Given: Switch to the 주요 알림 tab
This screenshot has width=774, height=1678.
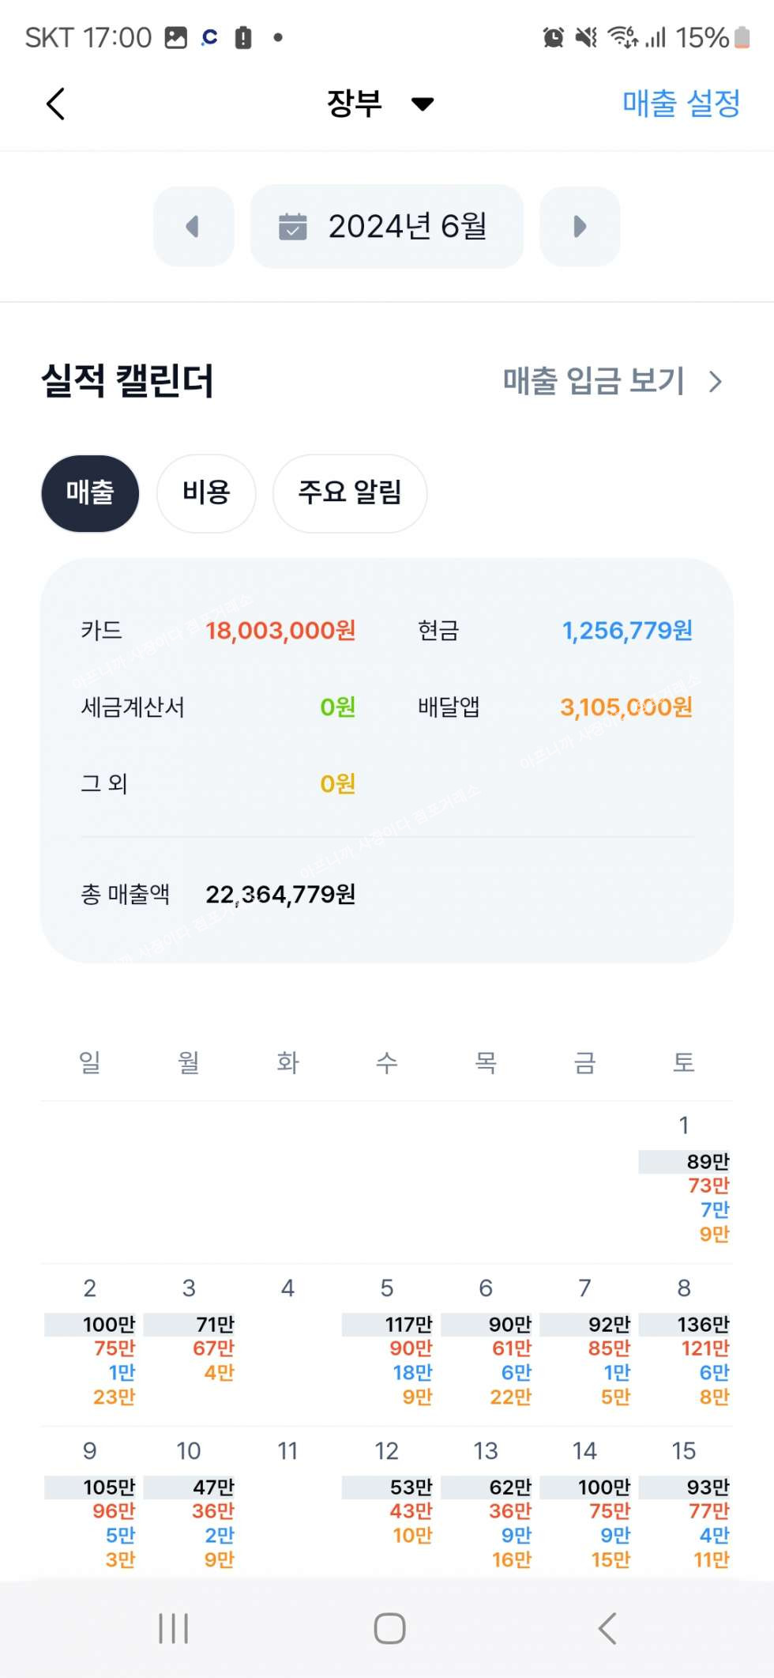Looking at the screenshot, I should [350, 492].
